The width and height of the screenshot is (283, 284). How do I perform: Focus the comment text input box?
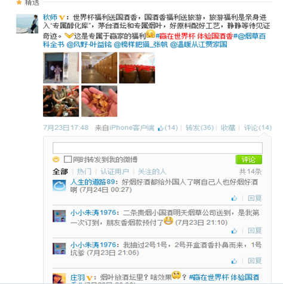(158, 148)
